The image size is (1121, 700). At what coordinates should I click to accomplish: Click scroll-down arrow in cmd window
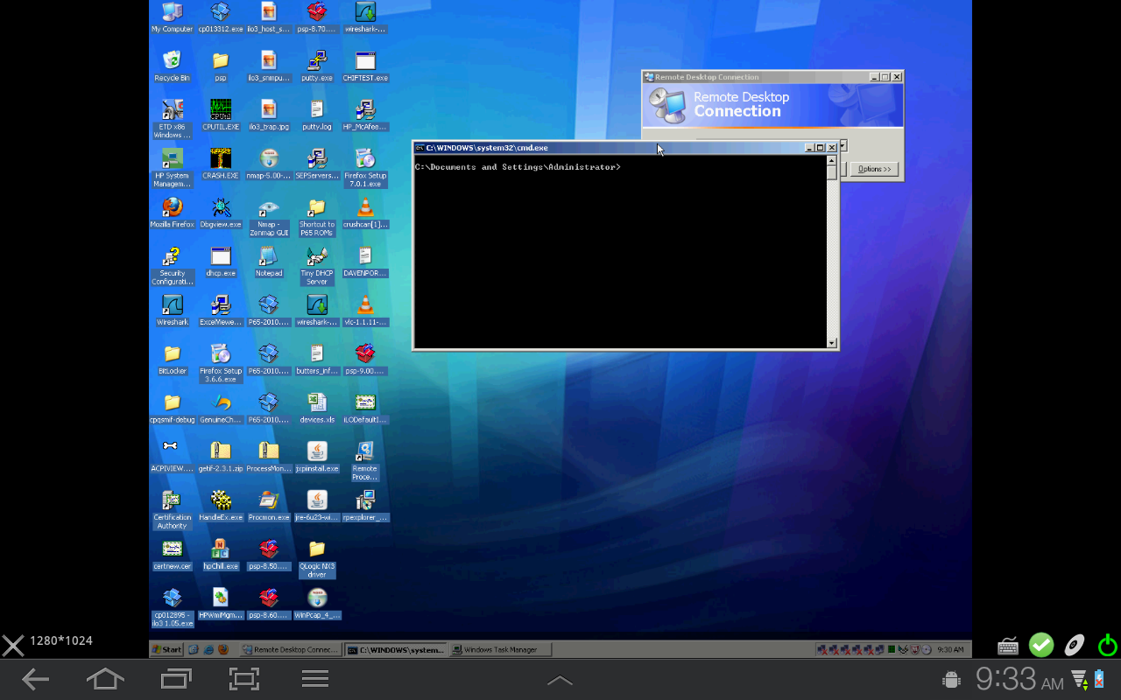(x=831, y=343)
